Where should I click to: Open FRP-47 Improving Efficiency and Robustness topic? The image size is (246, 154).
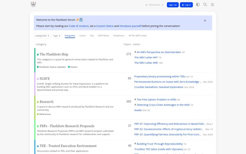[170, 124]
